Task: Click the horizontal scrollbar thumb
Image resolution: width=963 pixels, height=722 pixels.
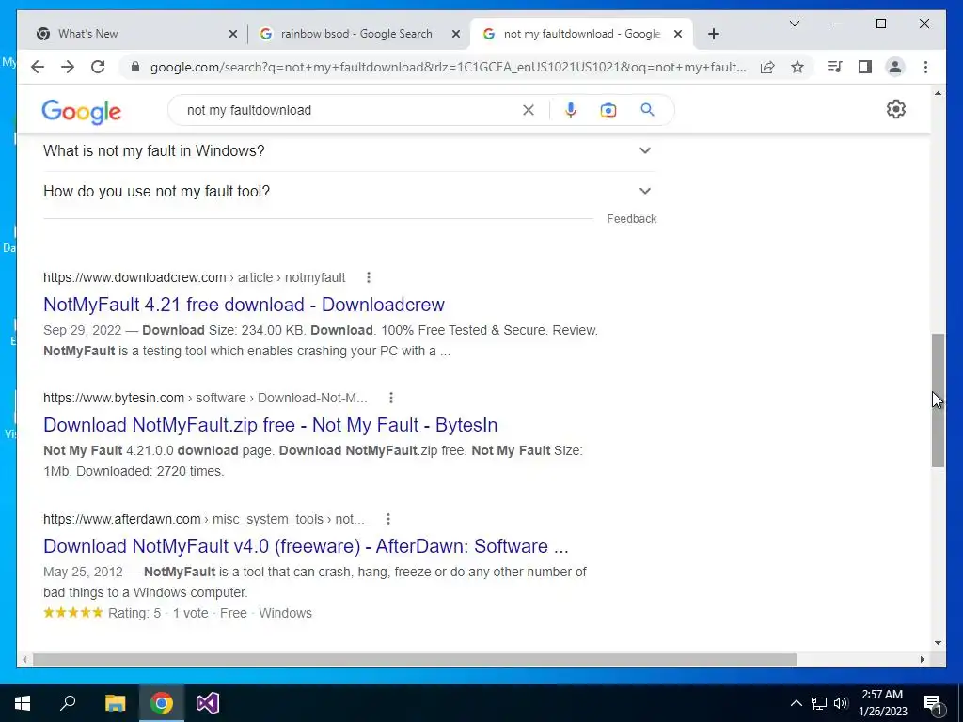Action: pyautogui.click(x=415, y=659)
